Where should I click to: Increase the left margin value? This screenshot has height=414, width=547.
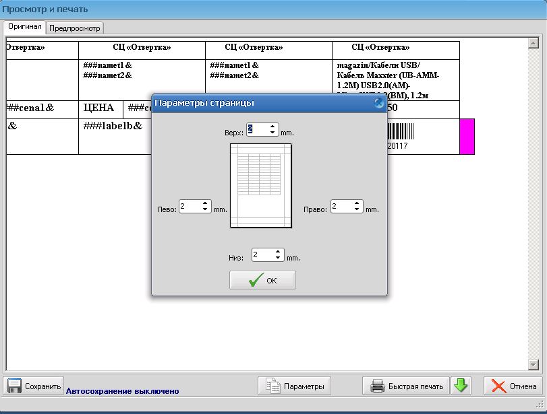tap(206, 203)
